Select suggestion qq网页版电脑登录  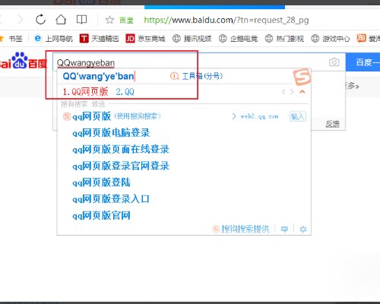point(111,133)
